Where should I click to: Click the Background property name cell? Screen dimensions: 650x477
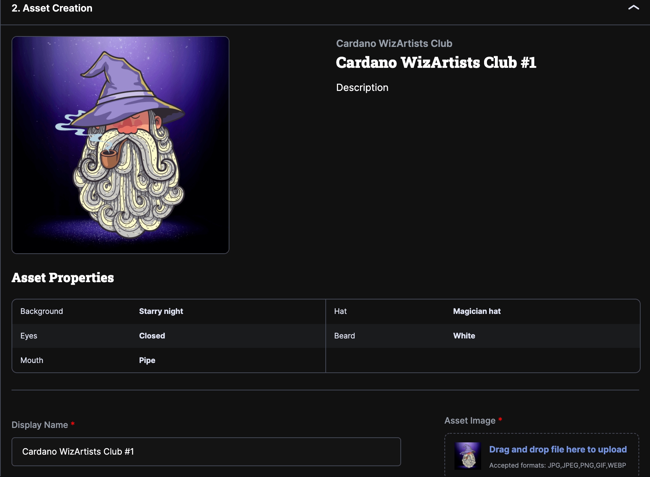point(41,311)
